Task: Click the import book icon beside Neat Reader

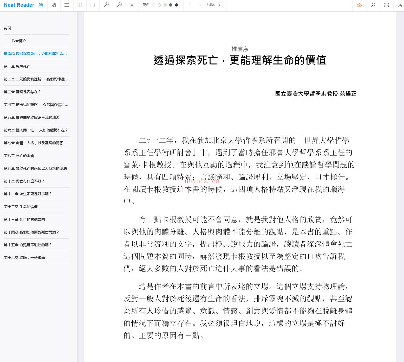Action: [x=41, y=5]
